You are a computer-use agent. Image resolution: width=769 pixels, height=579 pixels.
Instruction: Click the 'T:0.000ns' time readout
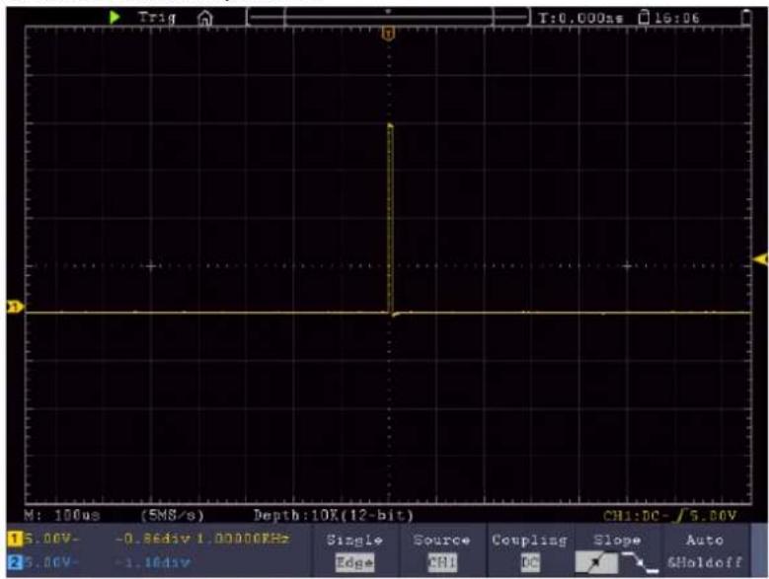coord(580,19)
